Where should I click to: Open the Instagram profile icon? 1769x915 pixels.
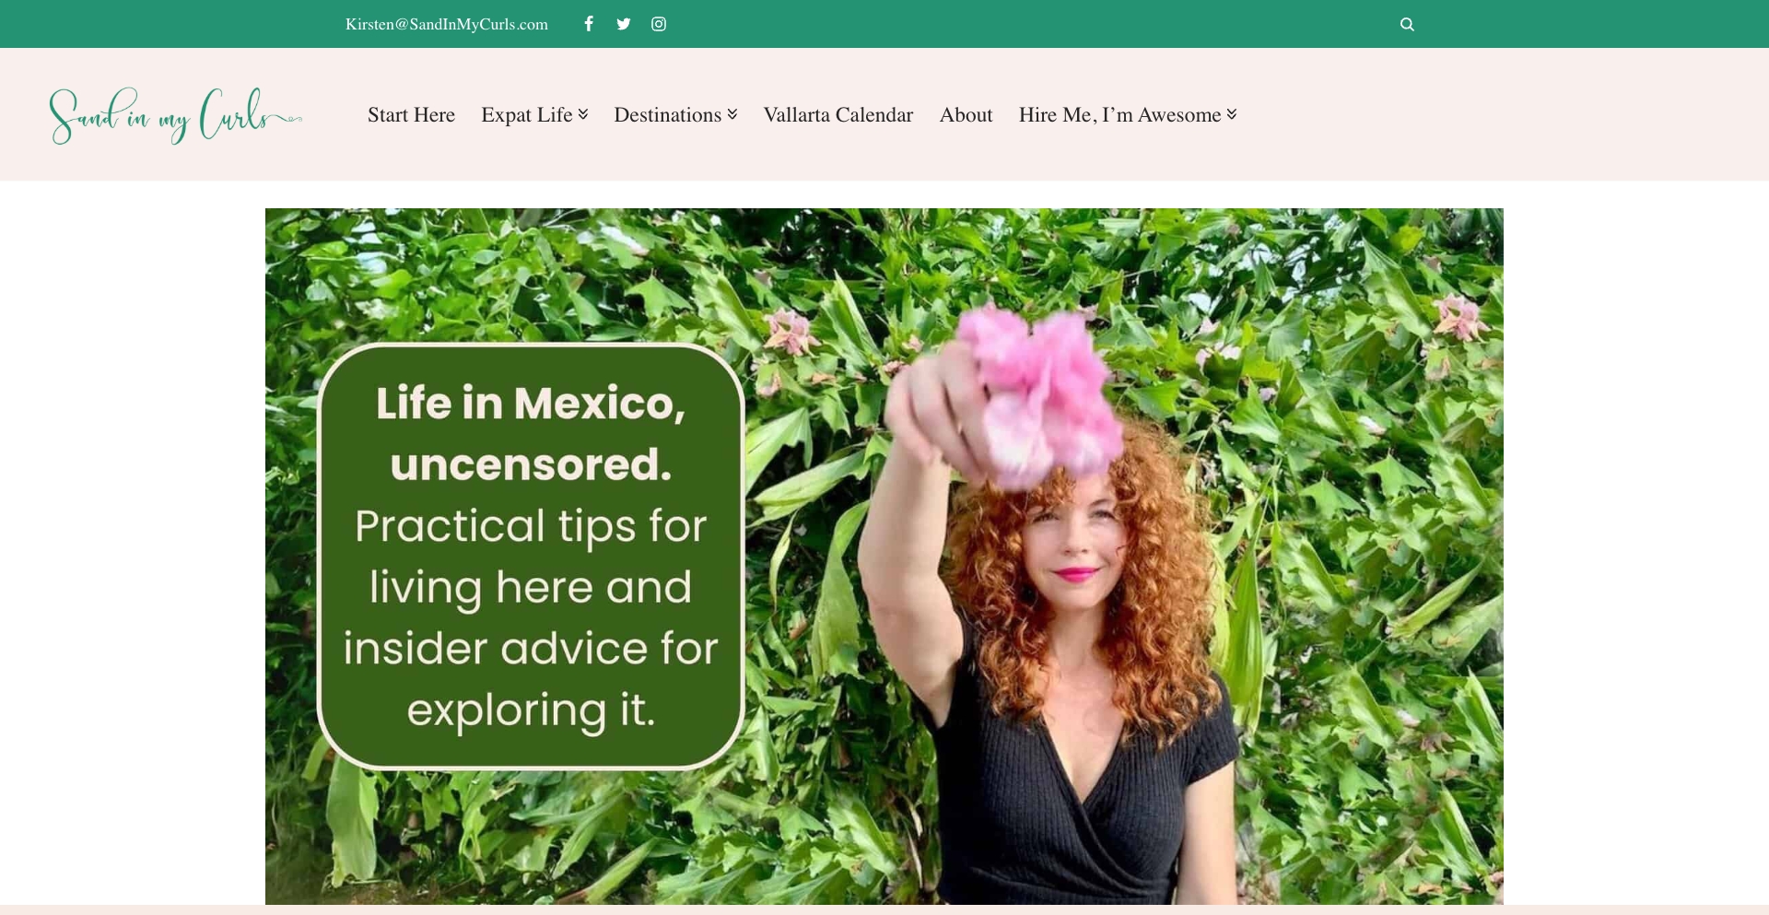(x=658, y=23)
